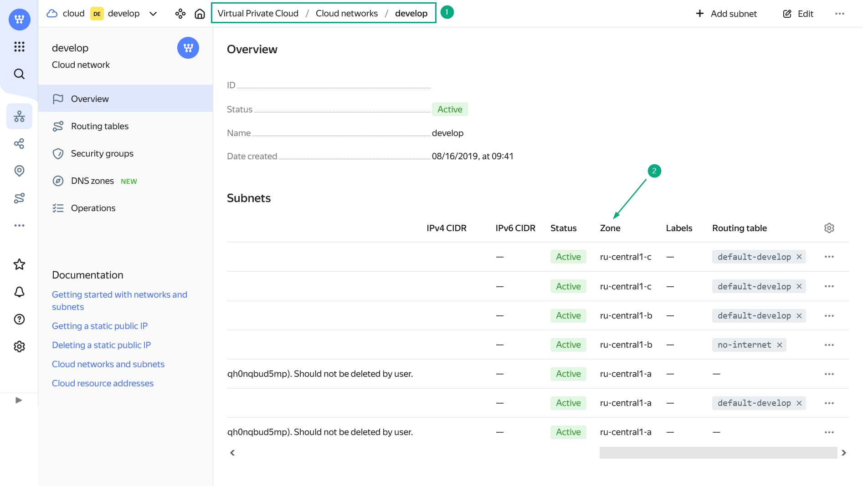Open Getting a static public IP link

(x=100, y=326)
